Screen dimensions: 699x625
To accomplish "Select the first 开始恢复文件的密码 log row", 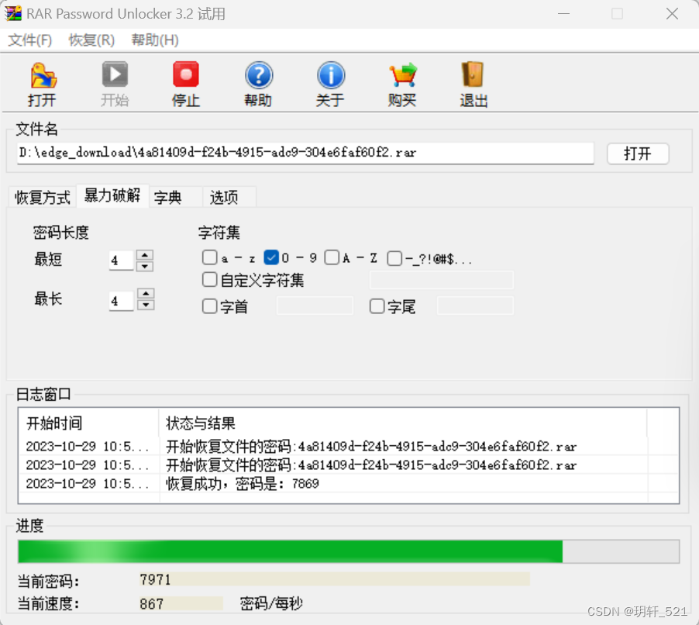I will 349,446.
